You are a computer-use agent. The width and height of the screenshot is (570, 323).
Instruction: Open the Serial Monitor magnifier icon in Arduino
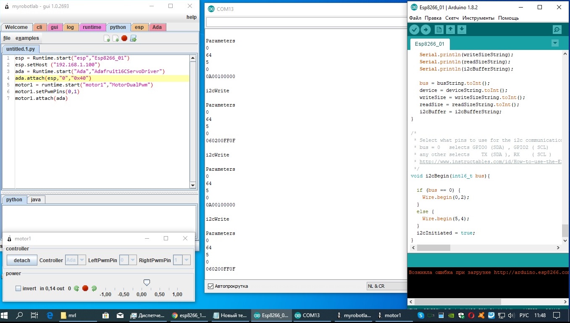coord(557,29)
